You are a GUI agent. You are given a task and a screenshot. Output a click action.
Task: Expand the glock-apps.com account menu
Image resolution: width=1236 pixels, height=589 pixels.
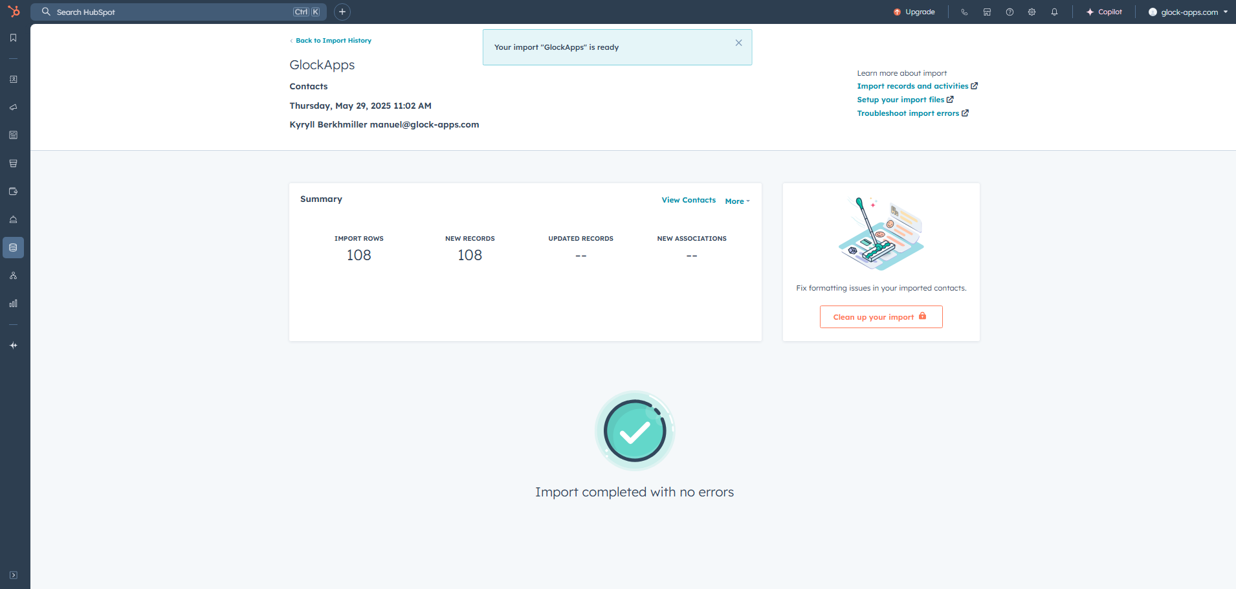click(x=1187, y=12)
